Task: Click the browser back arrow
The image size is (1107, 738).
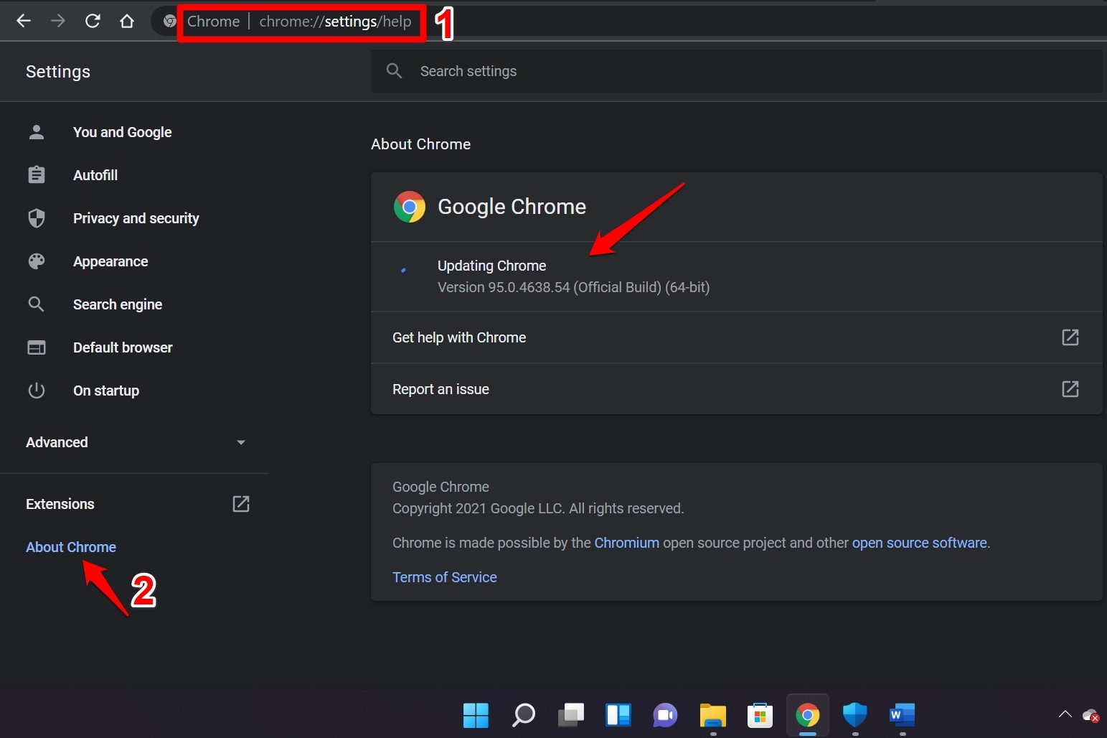Action: (24, 21)
